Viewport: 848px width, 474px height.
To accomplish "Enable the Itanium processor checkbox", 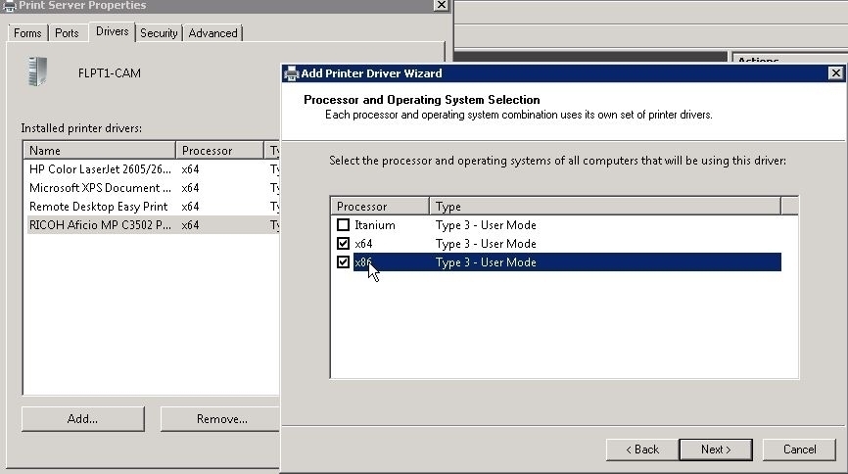I will [x=343, y=225].
